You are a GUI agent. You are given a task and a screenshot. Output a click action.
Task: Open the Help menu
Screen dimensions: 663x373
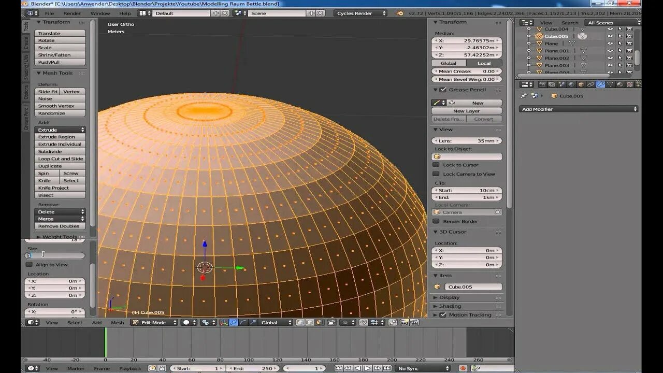pyautogui.click(x=125, y=13)
